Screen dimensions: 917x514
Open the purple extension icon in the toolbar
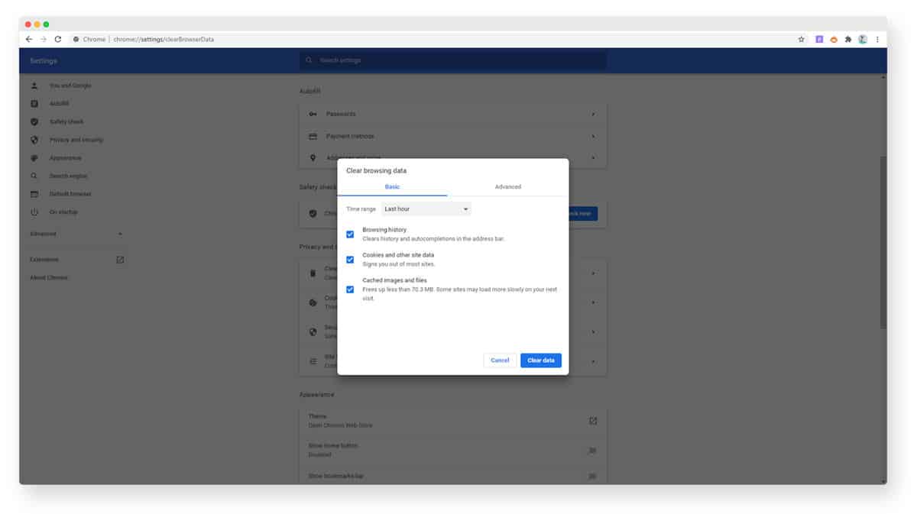[x=819, y=39]
